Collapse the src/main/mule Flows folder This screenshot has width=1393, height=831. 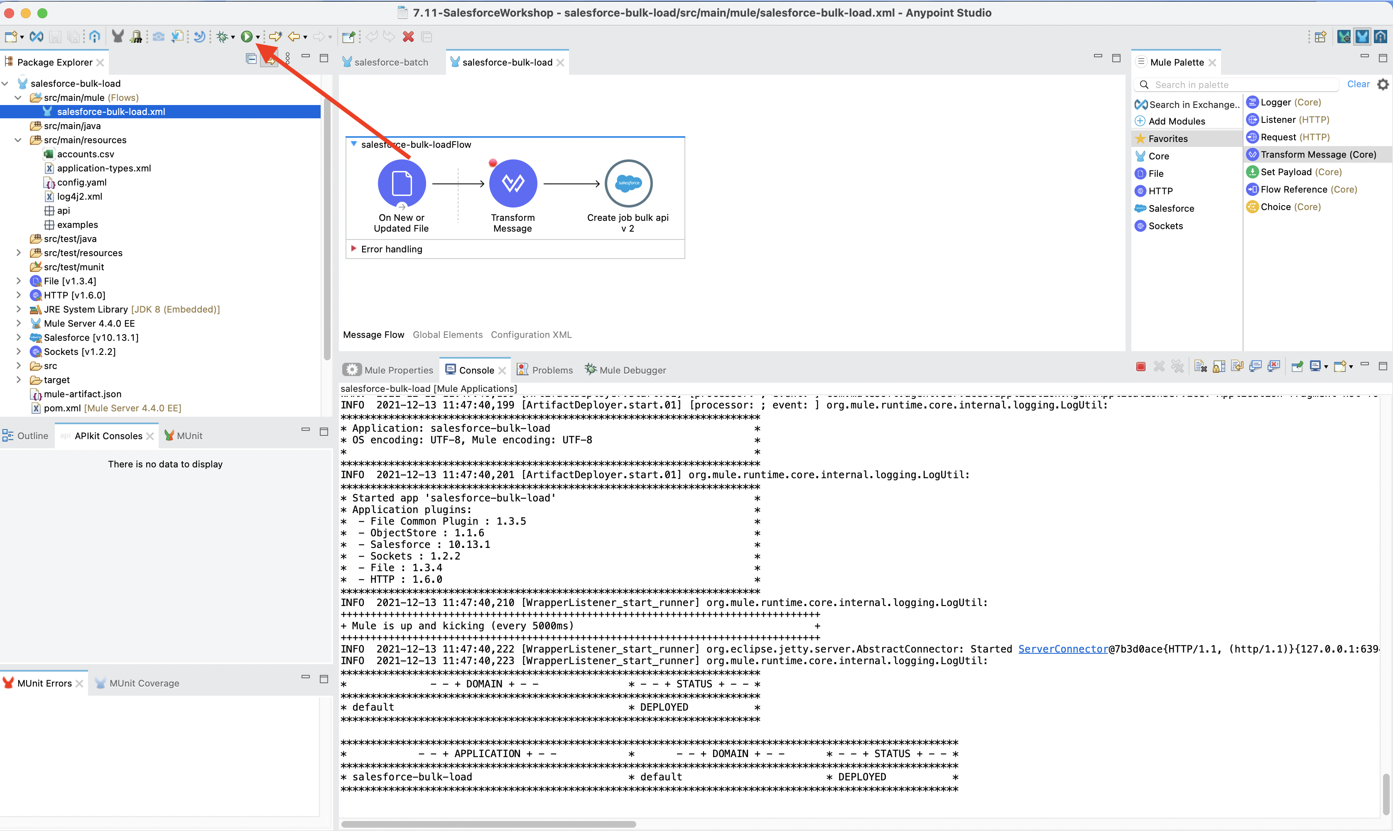coord(19,97)
